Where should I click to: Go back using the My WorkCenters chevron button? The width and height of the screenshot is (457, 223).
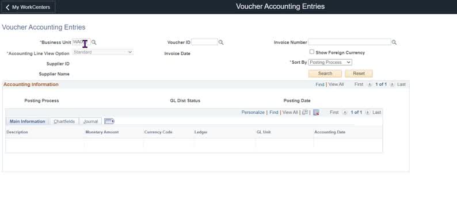[x=28, y=7]
